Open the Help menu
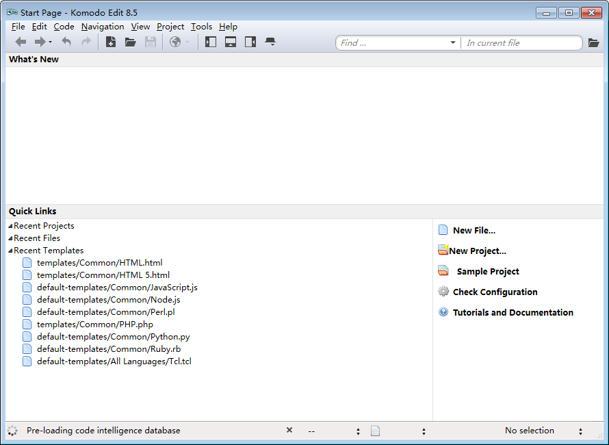The width and height of the screenshot is (609, 445). click(x=228, y=27)
